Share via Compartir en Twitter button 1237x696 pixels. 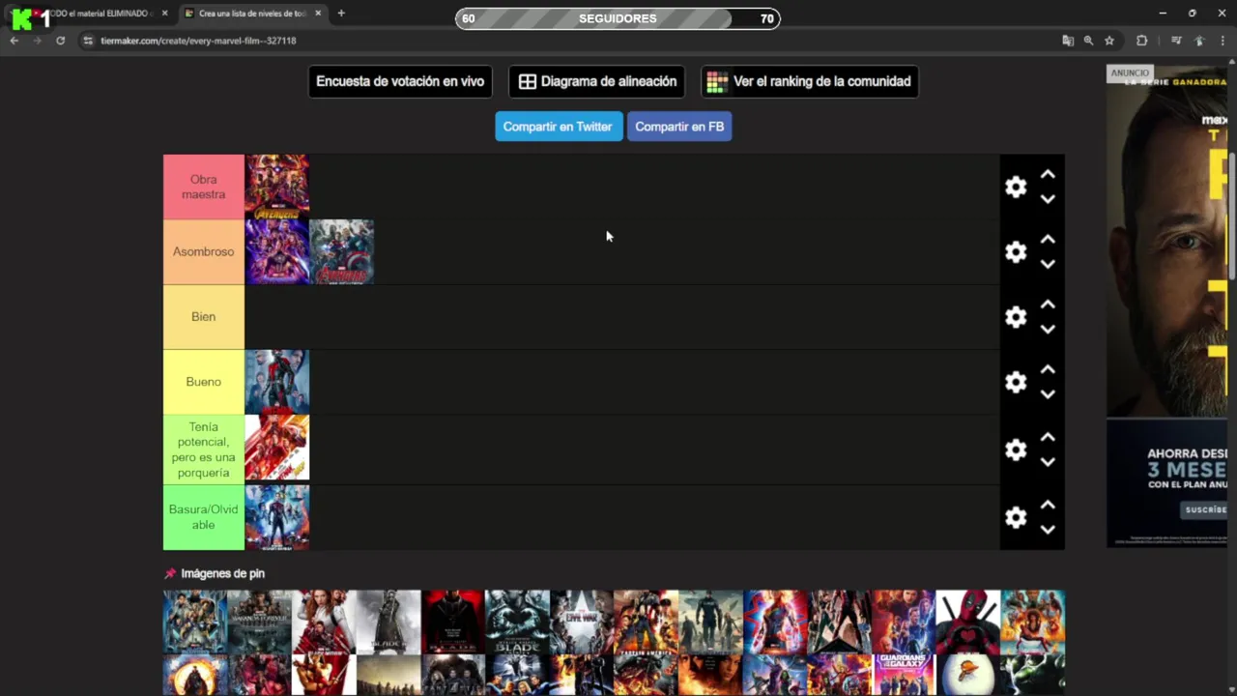point(559,127)
